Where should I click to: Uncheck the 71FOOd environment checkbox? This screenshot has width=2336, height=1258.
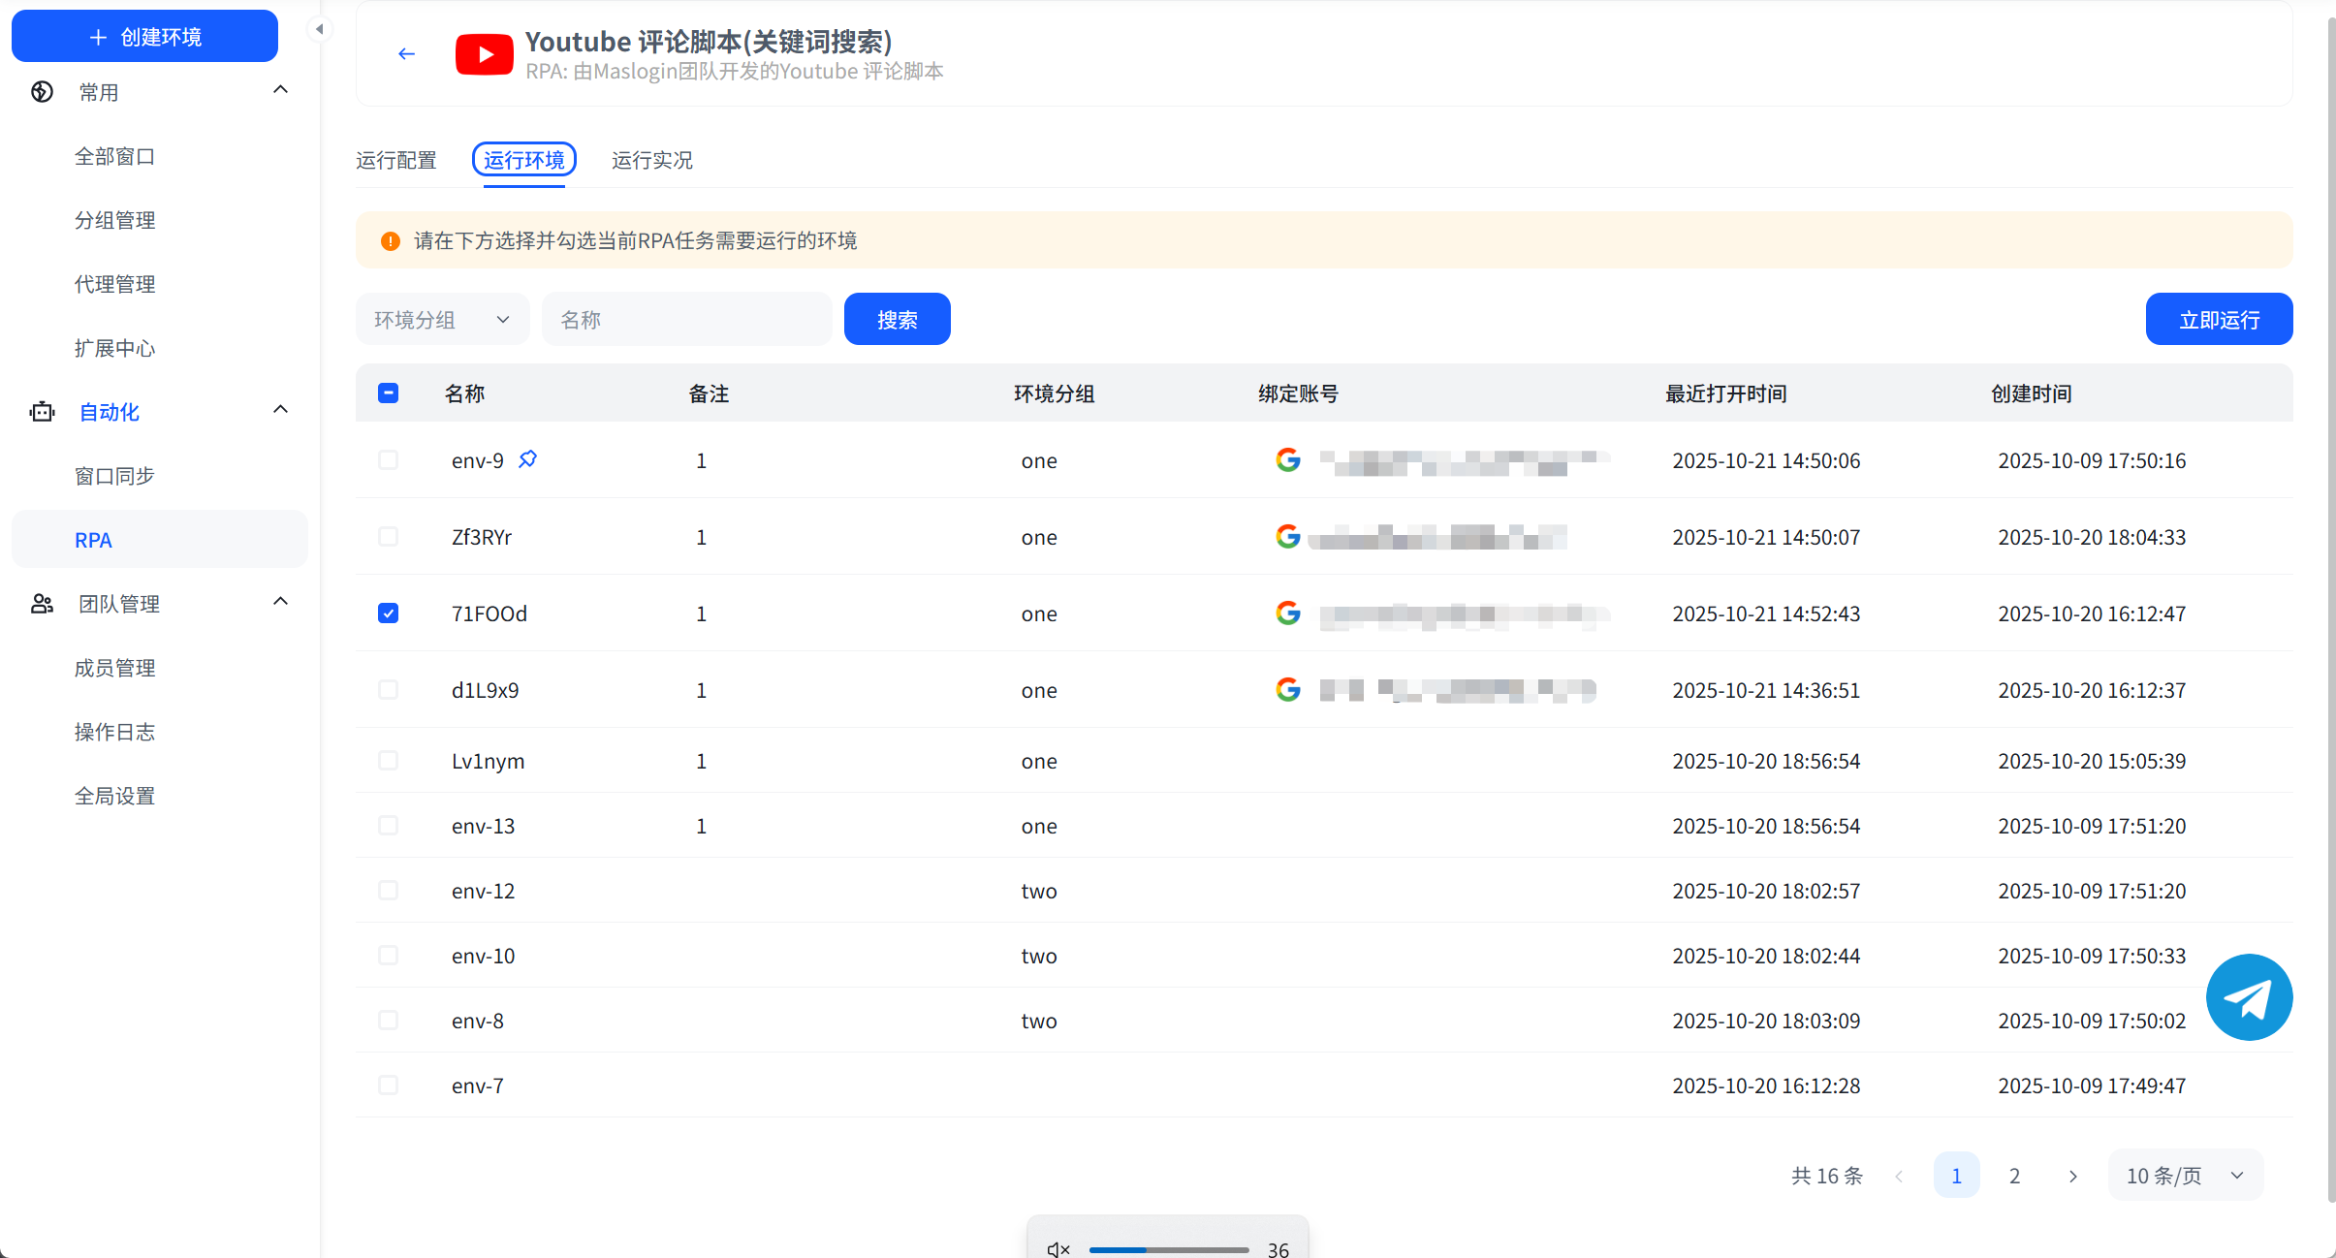pos(388,613)
